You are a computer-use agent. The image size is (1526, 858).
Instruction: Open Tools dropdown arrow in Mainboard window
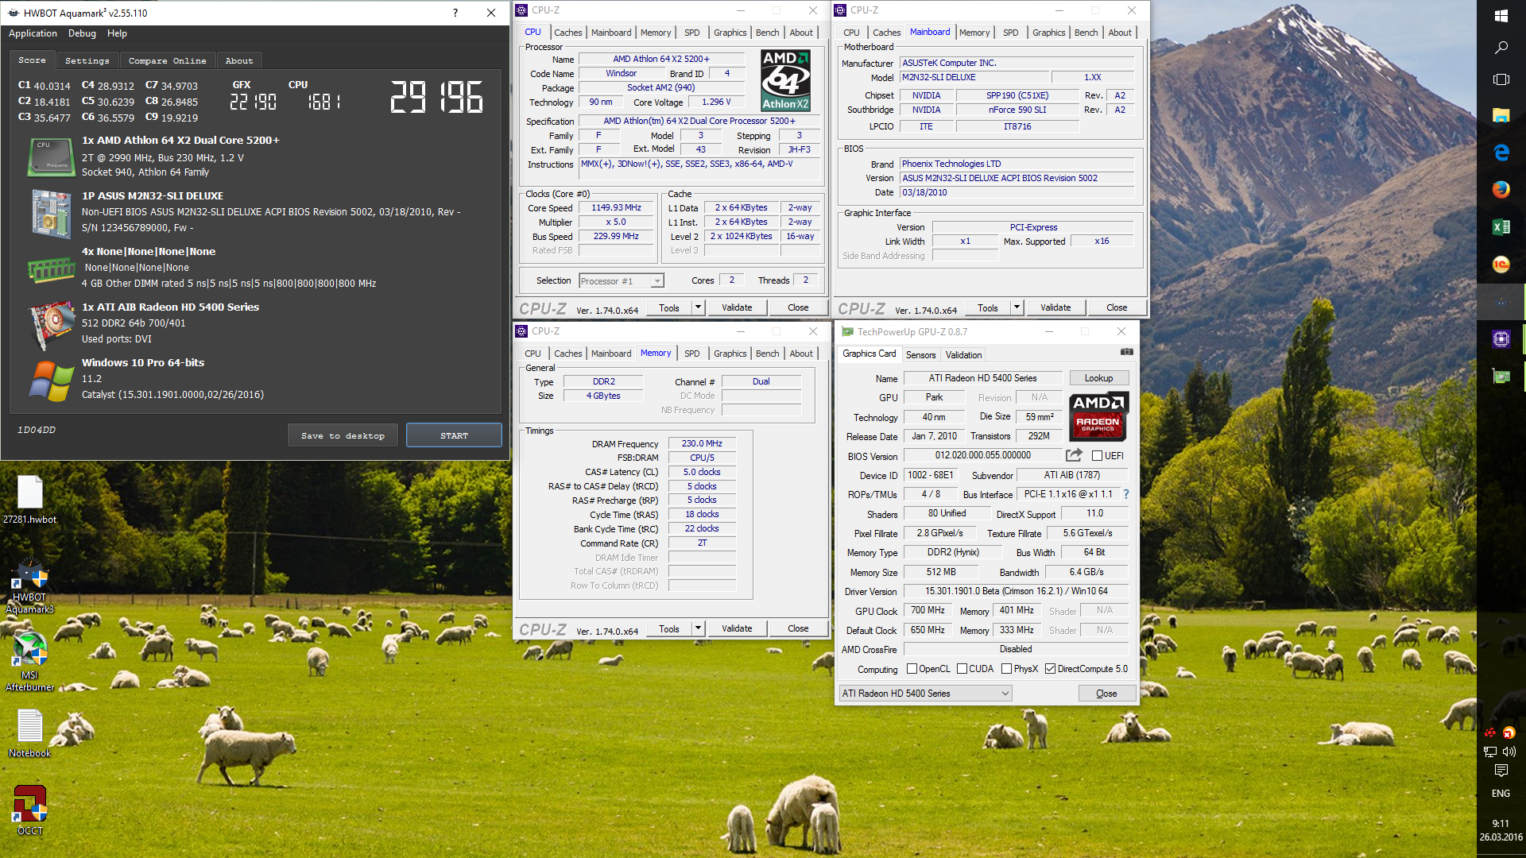pos(1017,307)
